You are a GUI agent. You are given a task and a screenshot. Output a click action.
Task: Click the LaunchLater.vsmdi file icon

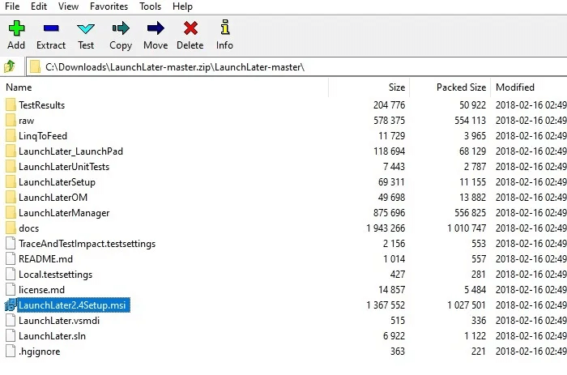click(11, 321)
